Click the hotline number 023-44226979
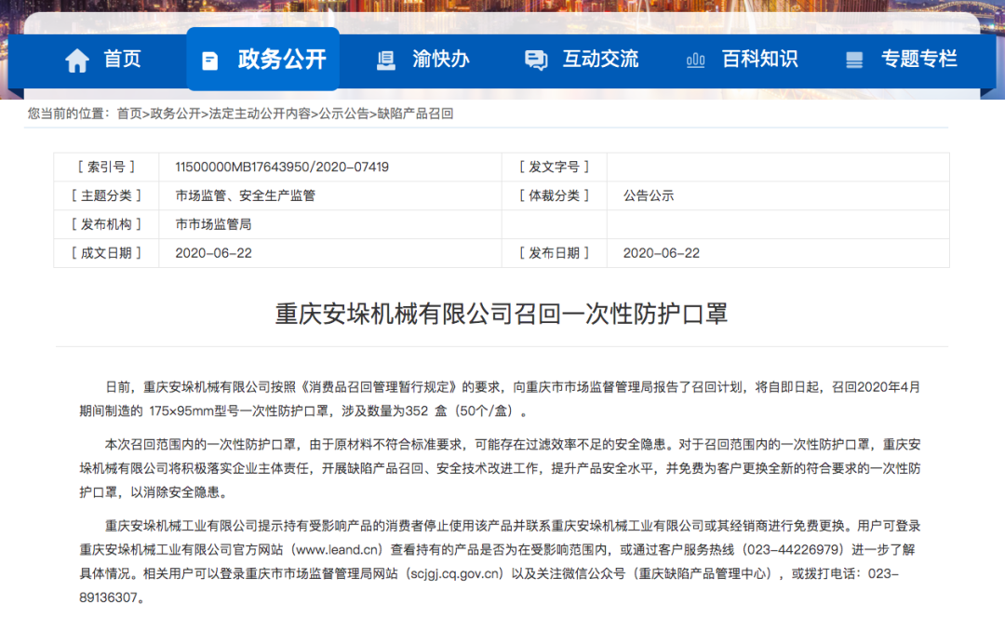 coord(793,550)
